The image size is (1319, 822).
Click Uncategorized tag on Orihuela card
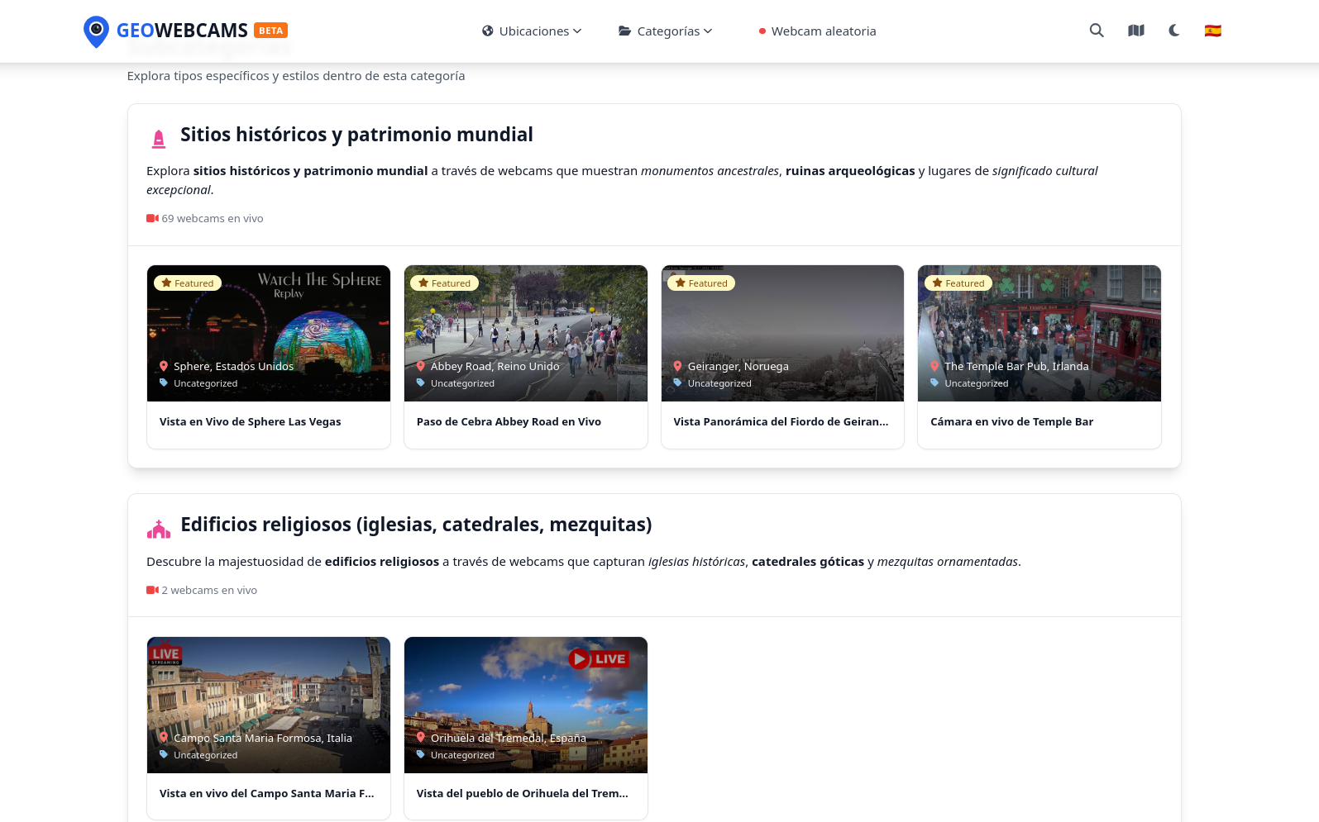(462, 755)
